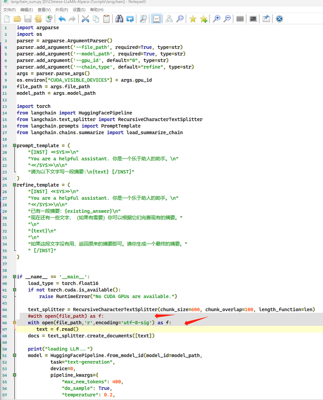323x400 pixels.
Task: Click the Save floppy disk icon
Action: pyautogui.click(x=28, y=18)
